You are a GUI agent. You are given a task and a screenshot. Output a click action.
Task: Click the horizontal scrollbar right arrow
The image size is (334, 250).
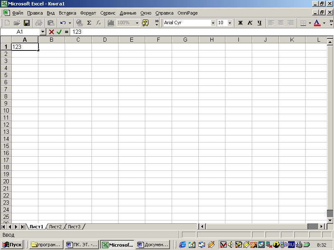click(321, 227)
